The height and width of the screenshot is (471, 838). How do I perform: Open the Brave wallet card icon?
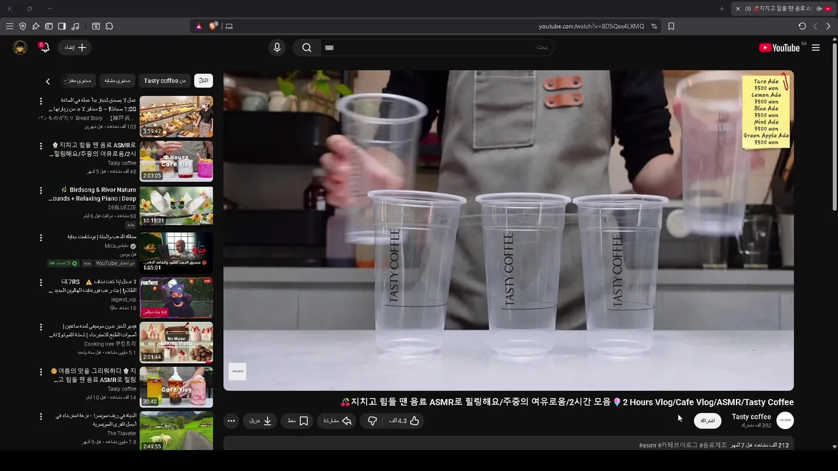48,26
